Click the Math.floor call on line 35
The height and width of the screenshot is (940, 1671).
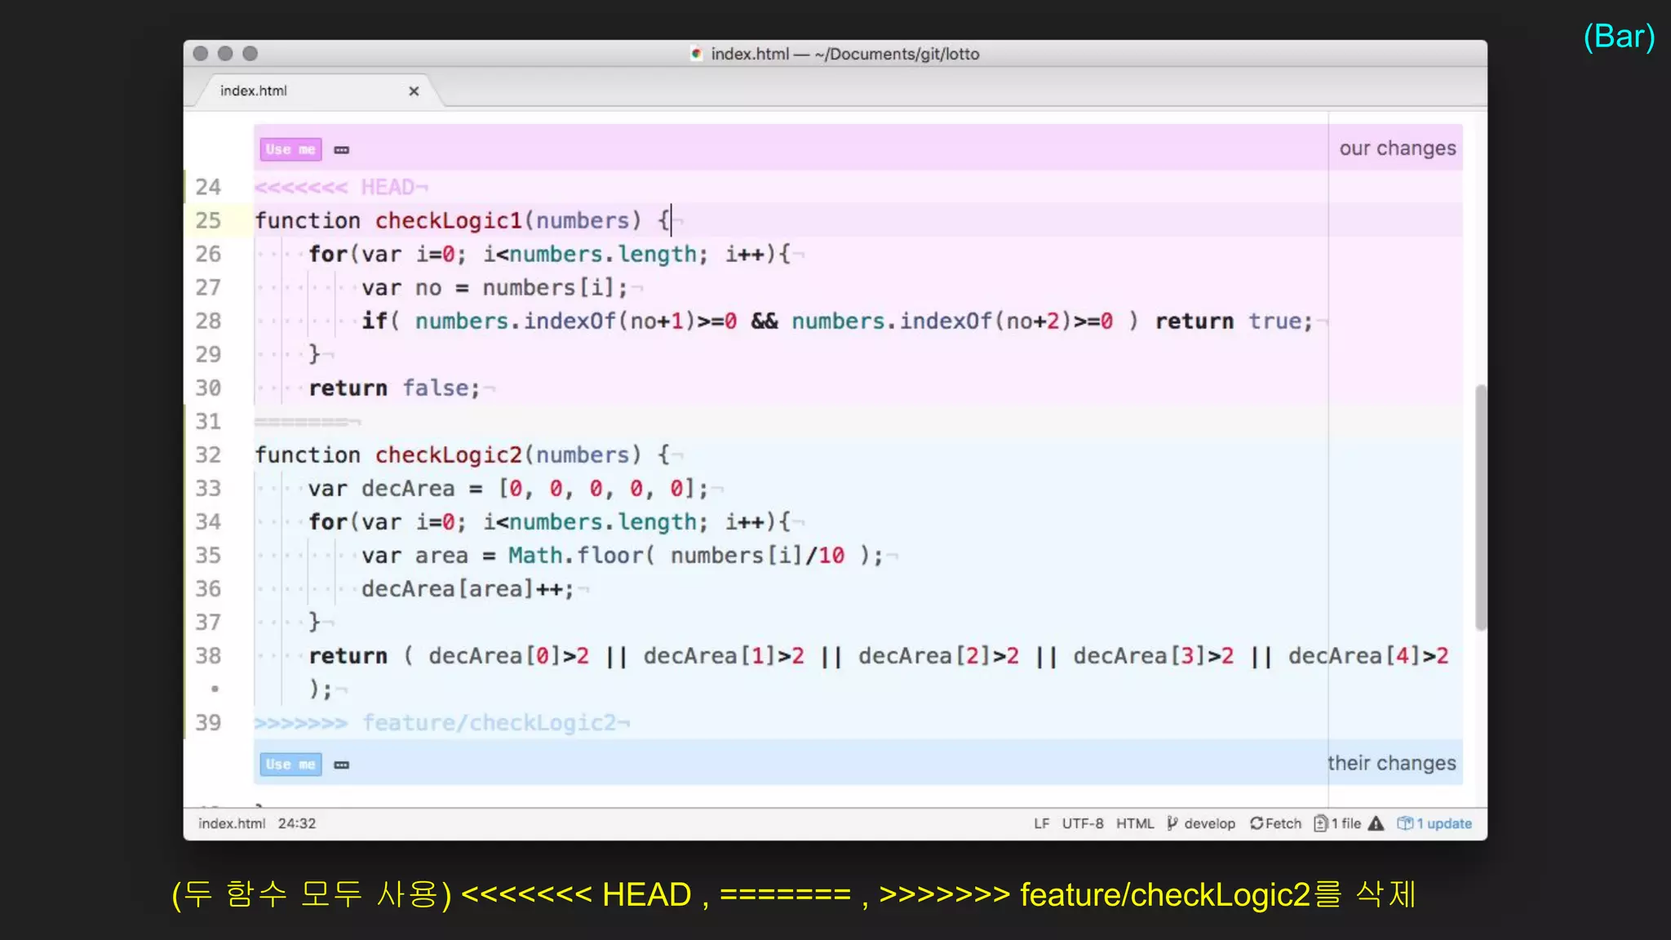tap(695, 555)
